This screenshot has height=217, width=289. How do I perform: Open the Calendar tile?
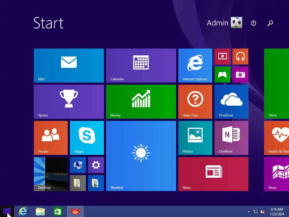141,66
